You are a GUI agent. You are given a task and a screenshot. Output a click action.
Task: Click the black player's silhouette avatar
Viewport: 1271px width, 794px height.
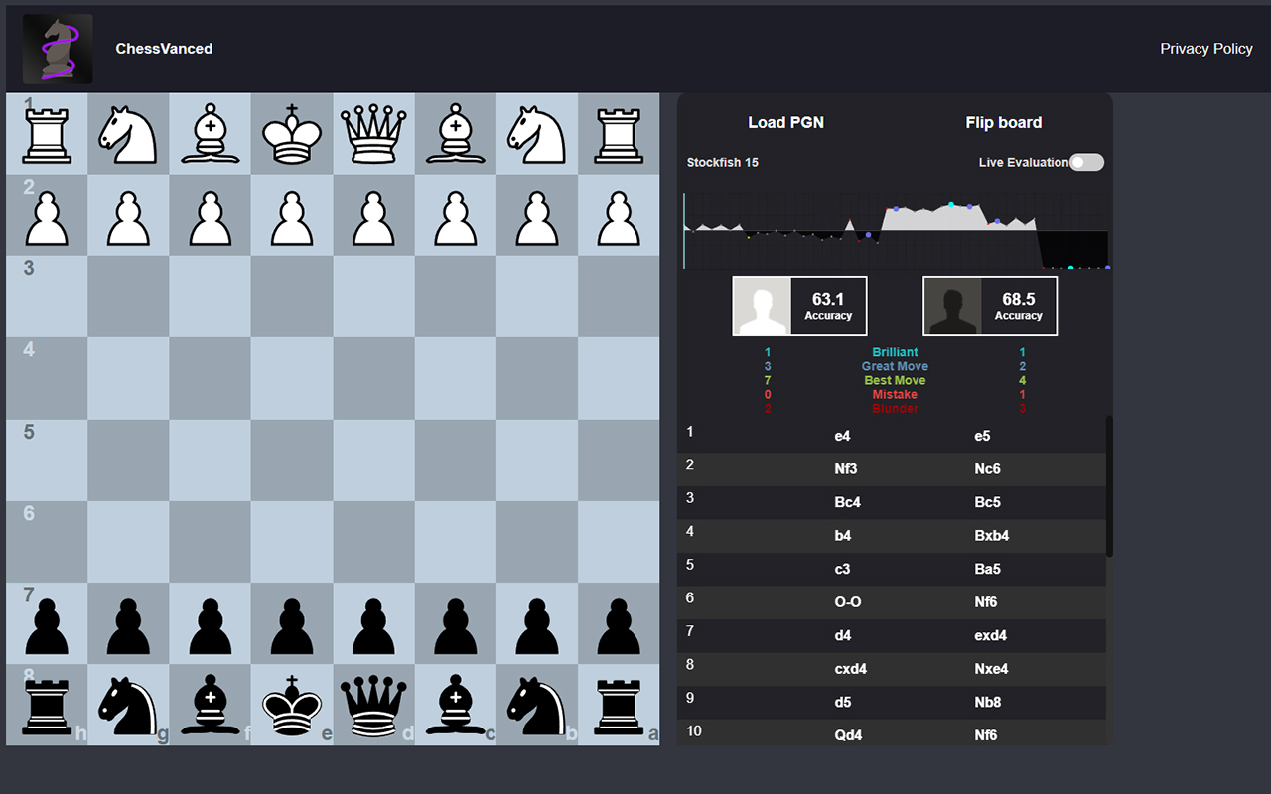[x=952, y=306]
